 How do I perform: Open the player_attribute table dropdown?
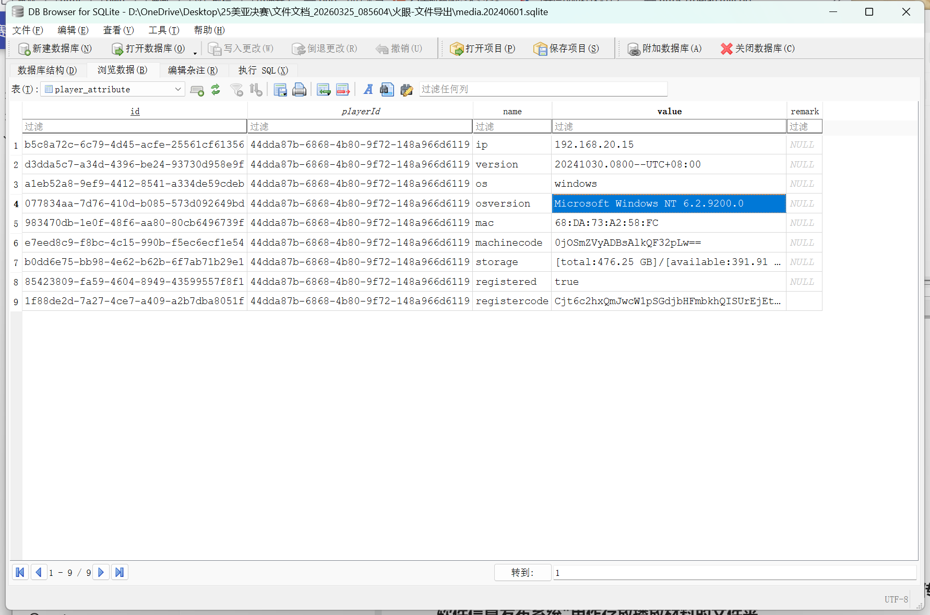[x=113, y=89]
